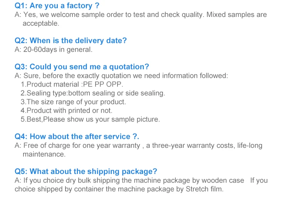The image size is (289, 204).
Task: Select "5.Best,Please show us your sample picture."
Action: point(90,119)
